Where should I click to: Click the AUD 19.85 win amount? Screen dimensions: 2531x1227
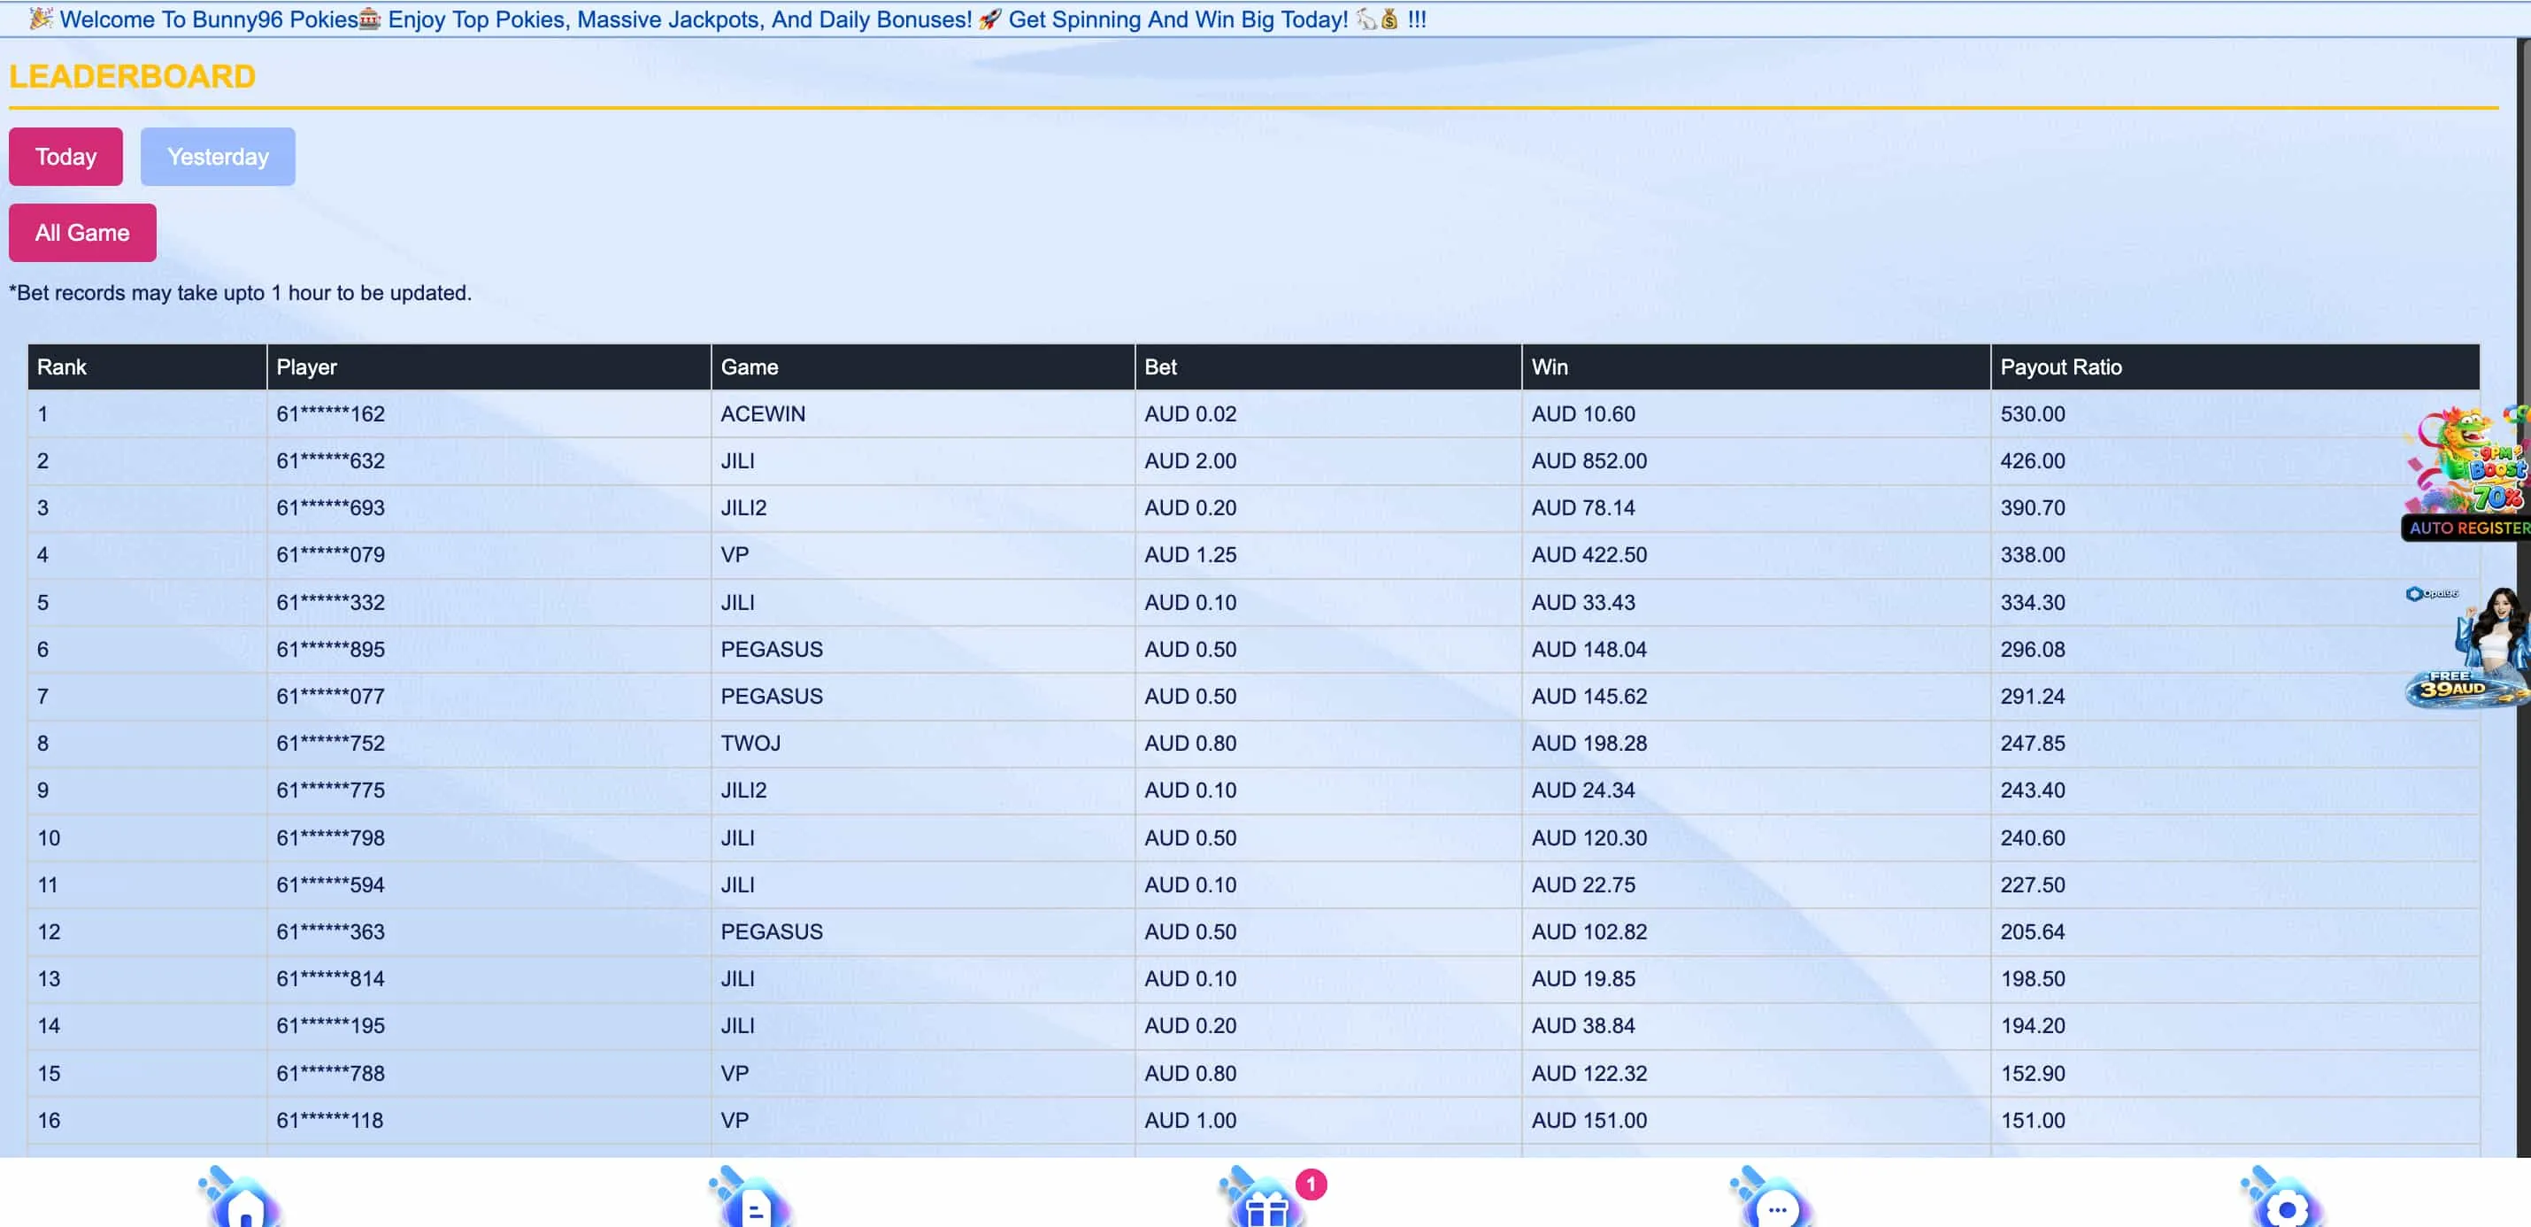(x=1583, y=979)
